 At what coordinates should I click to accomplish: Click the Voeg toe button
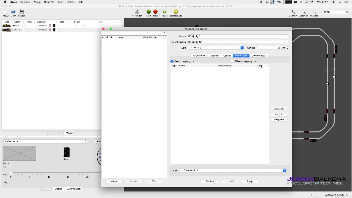click(279, 119)
